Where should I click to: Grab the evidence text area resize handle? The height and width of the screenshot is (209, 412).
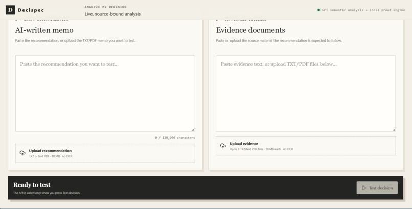tap(394, 129)
